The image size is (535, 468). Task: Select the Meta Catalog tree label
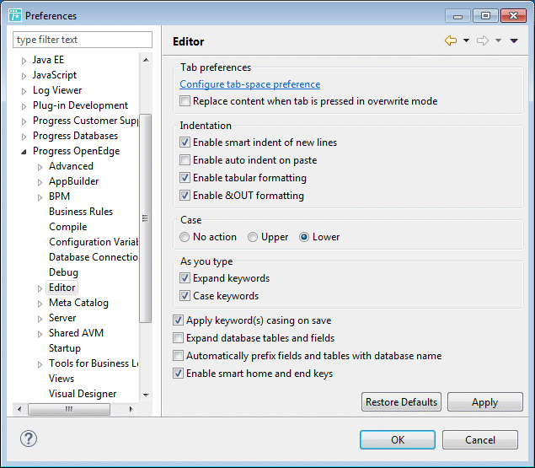click(79, 303)
